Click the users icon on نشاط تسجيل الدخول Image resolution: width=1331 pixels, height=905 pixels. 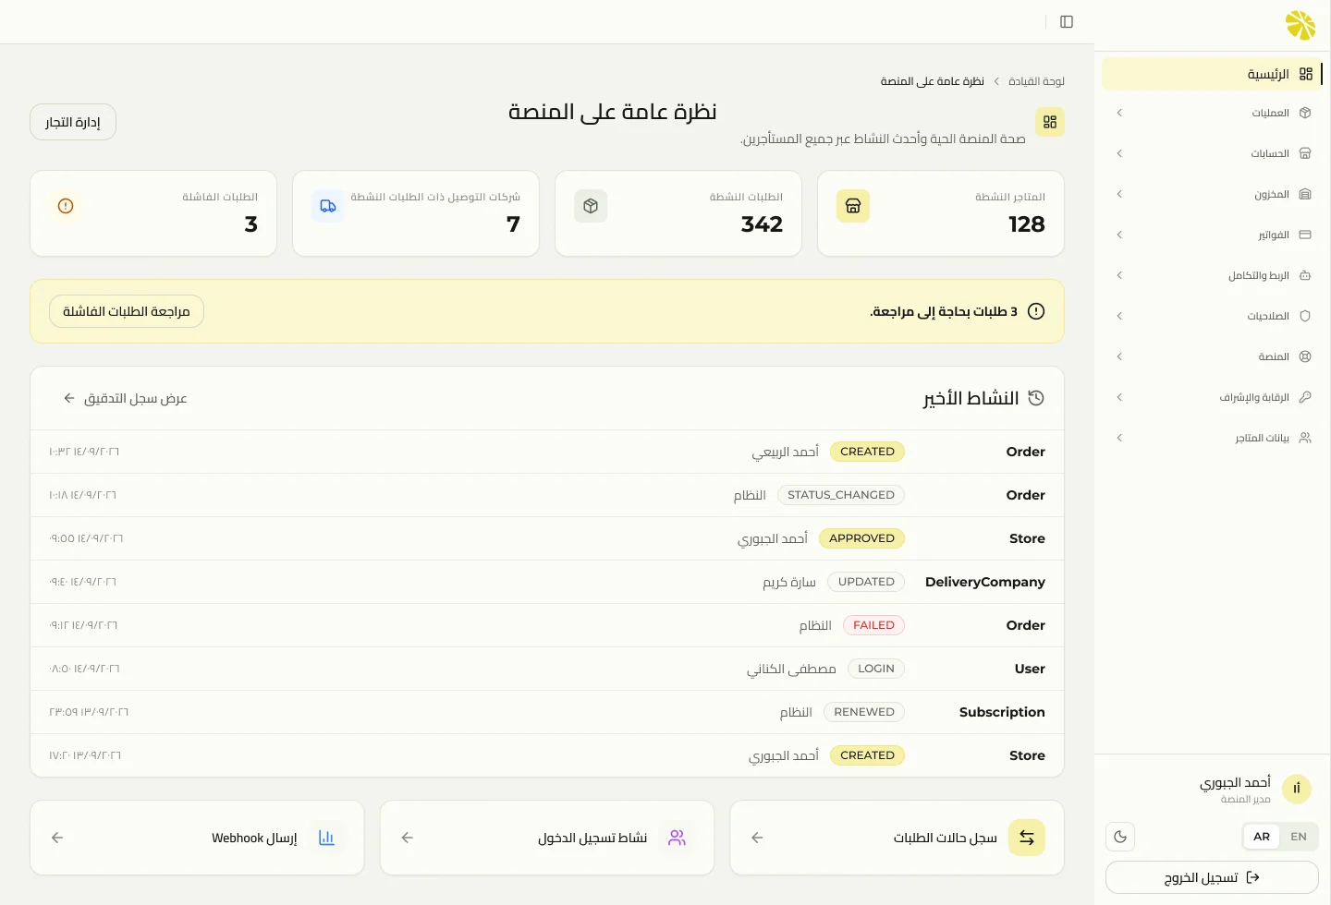(x=677, y=838)
